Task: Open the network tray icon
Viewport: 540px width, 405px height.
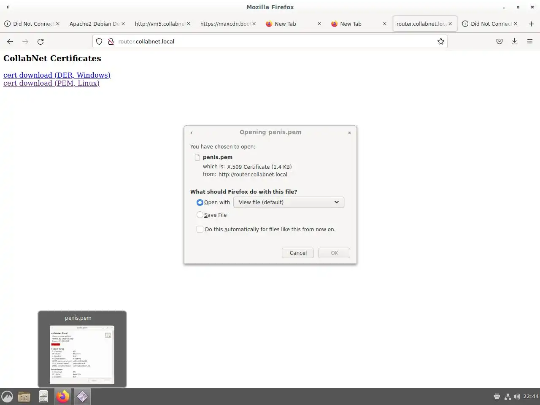Action: pyautogui.click(x=508, y=397)
